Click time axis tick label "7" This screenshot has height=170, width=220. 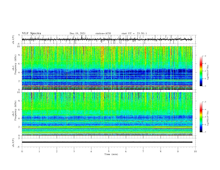143,151
